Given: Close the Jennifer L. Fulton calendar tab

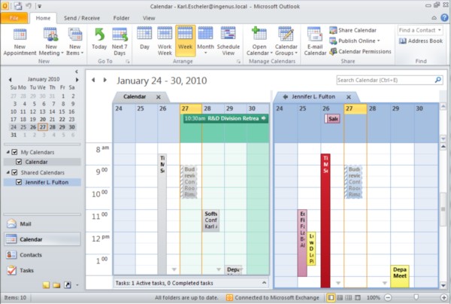Looking at the screenshot, I should [349, 97].
